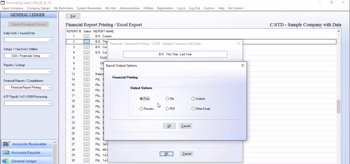Choose Outlook as the output option
Image resolution: width=350 pixels, height=164 pixels.
tap(193, 99)
